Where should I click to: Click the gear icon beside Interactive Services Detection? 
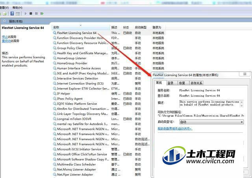[x=55, y=78]
